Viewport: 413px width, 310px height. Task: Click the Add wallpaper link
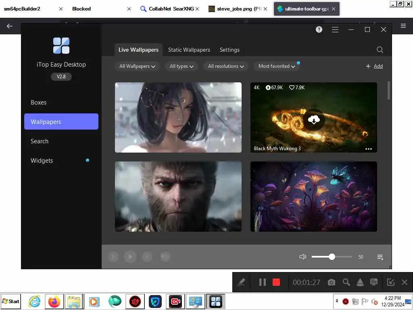coord(378,66)
